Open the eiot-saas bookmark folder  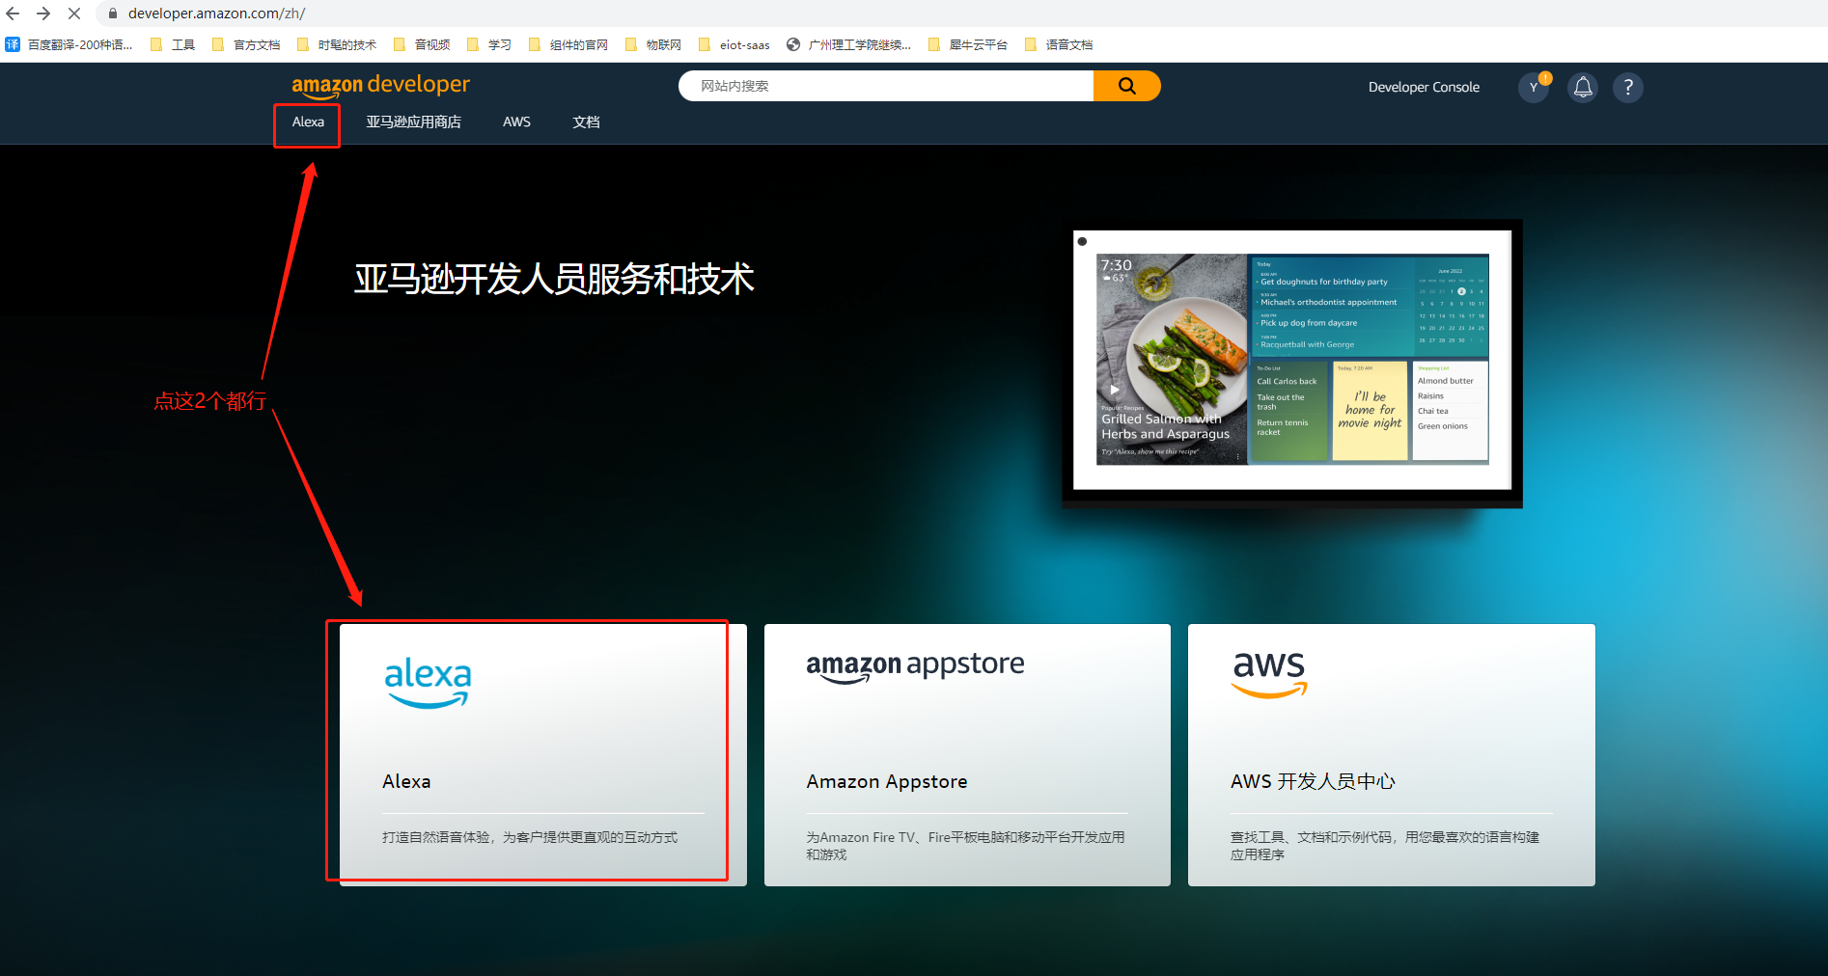[734, 44]
